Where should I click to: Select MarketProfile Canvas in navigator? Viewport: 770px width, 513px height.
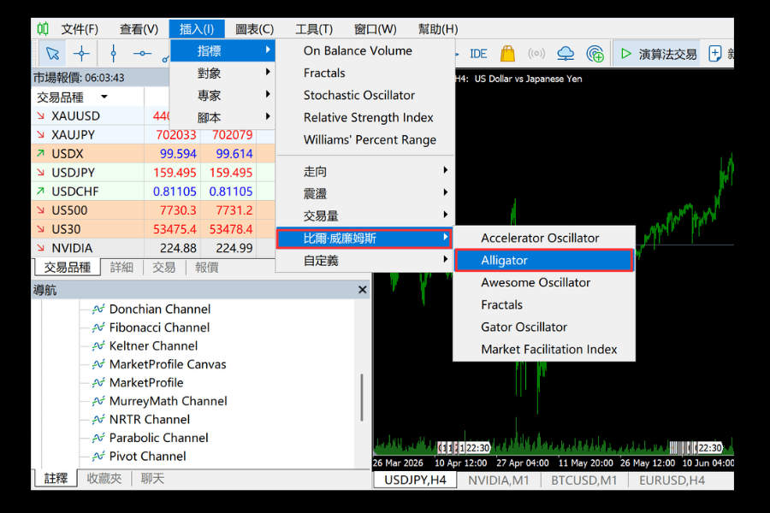point(168,364)
